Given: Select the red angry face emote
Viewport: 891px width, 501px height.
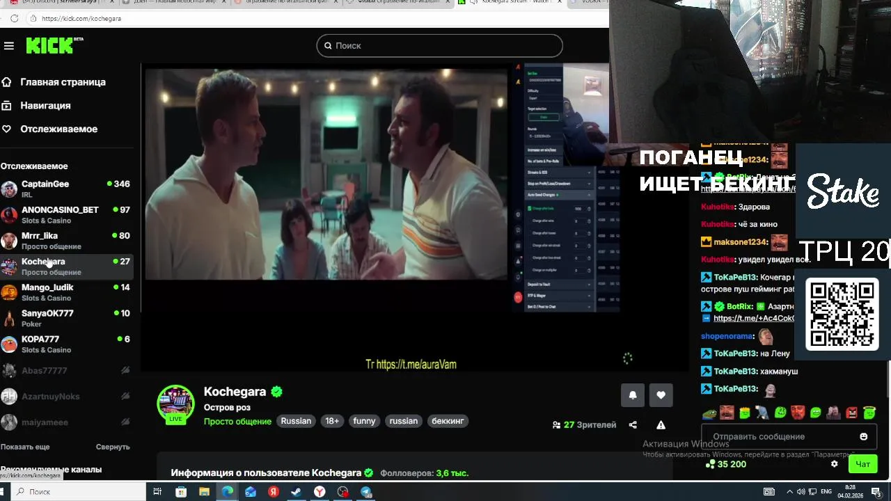Looking at the screenshot, I should pyautogui.click(x=851, y=413).
